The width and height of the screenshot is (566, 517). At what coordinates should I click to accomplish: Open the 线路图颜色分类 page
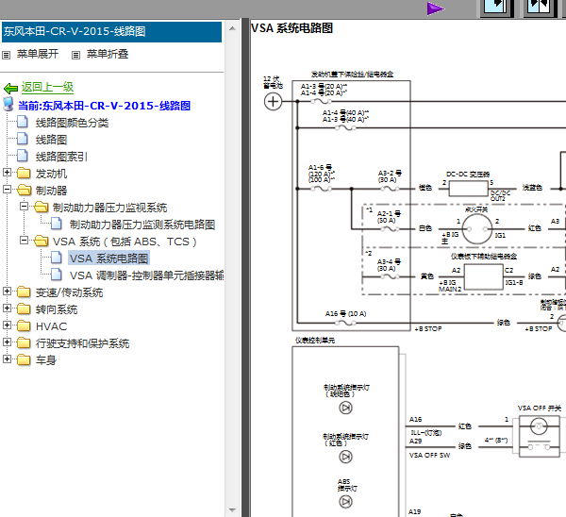72,123
